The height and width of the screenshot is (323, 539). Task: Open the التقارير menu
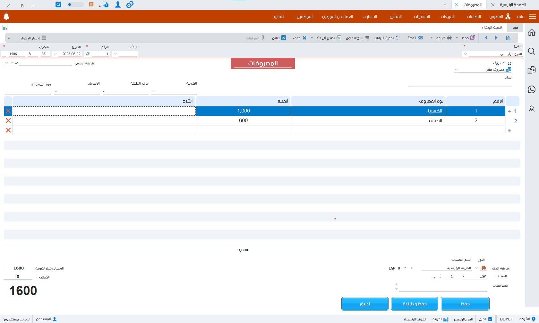pyautogui.click(x=279, y=17)
